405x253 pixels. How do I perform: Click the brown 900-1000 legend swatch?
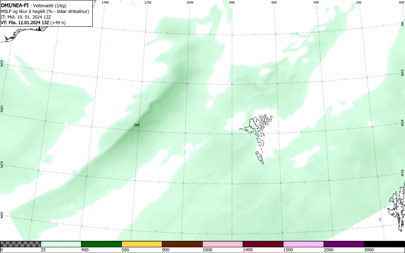pyautogui.click(x=182, y=244)
